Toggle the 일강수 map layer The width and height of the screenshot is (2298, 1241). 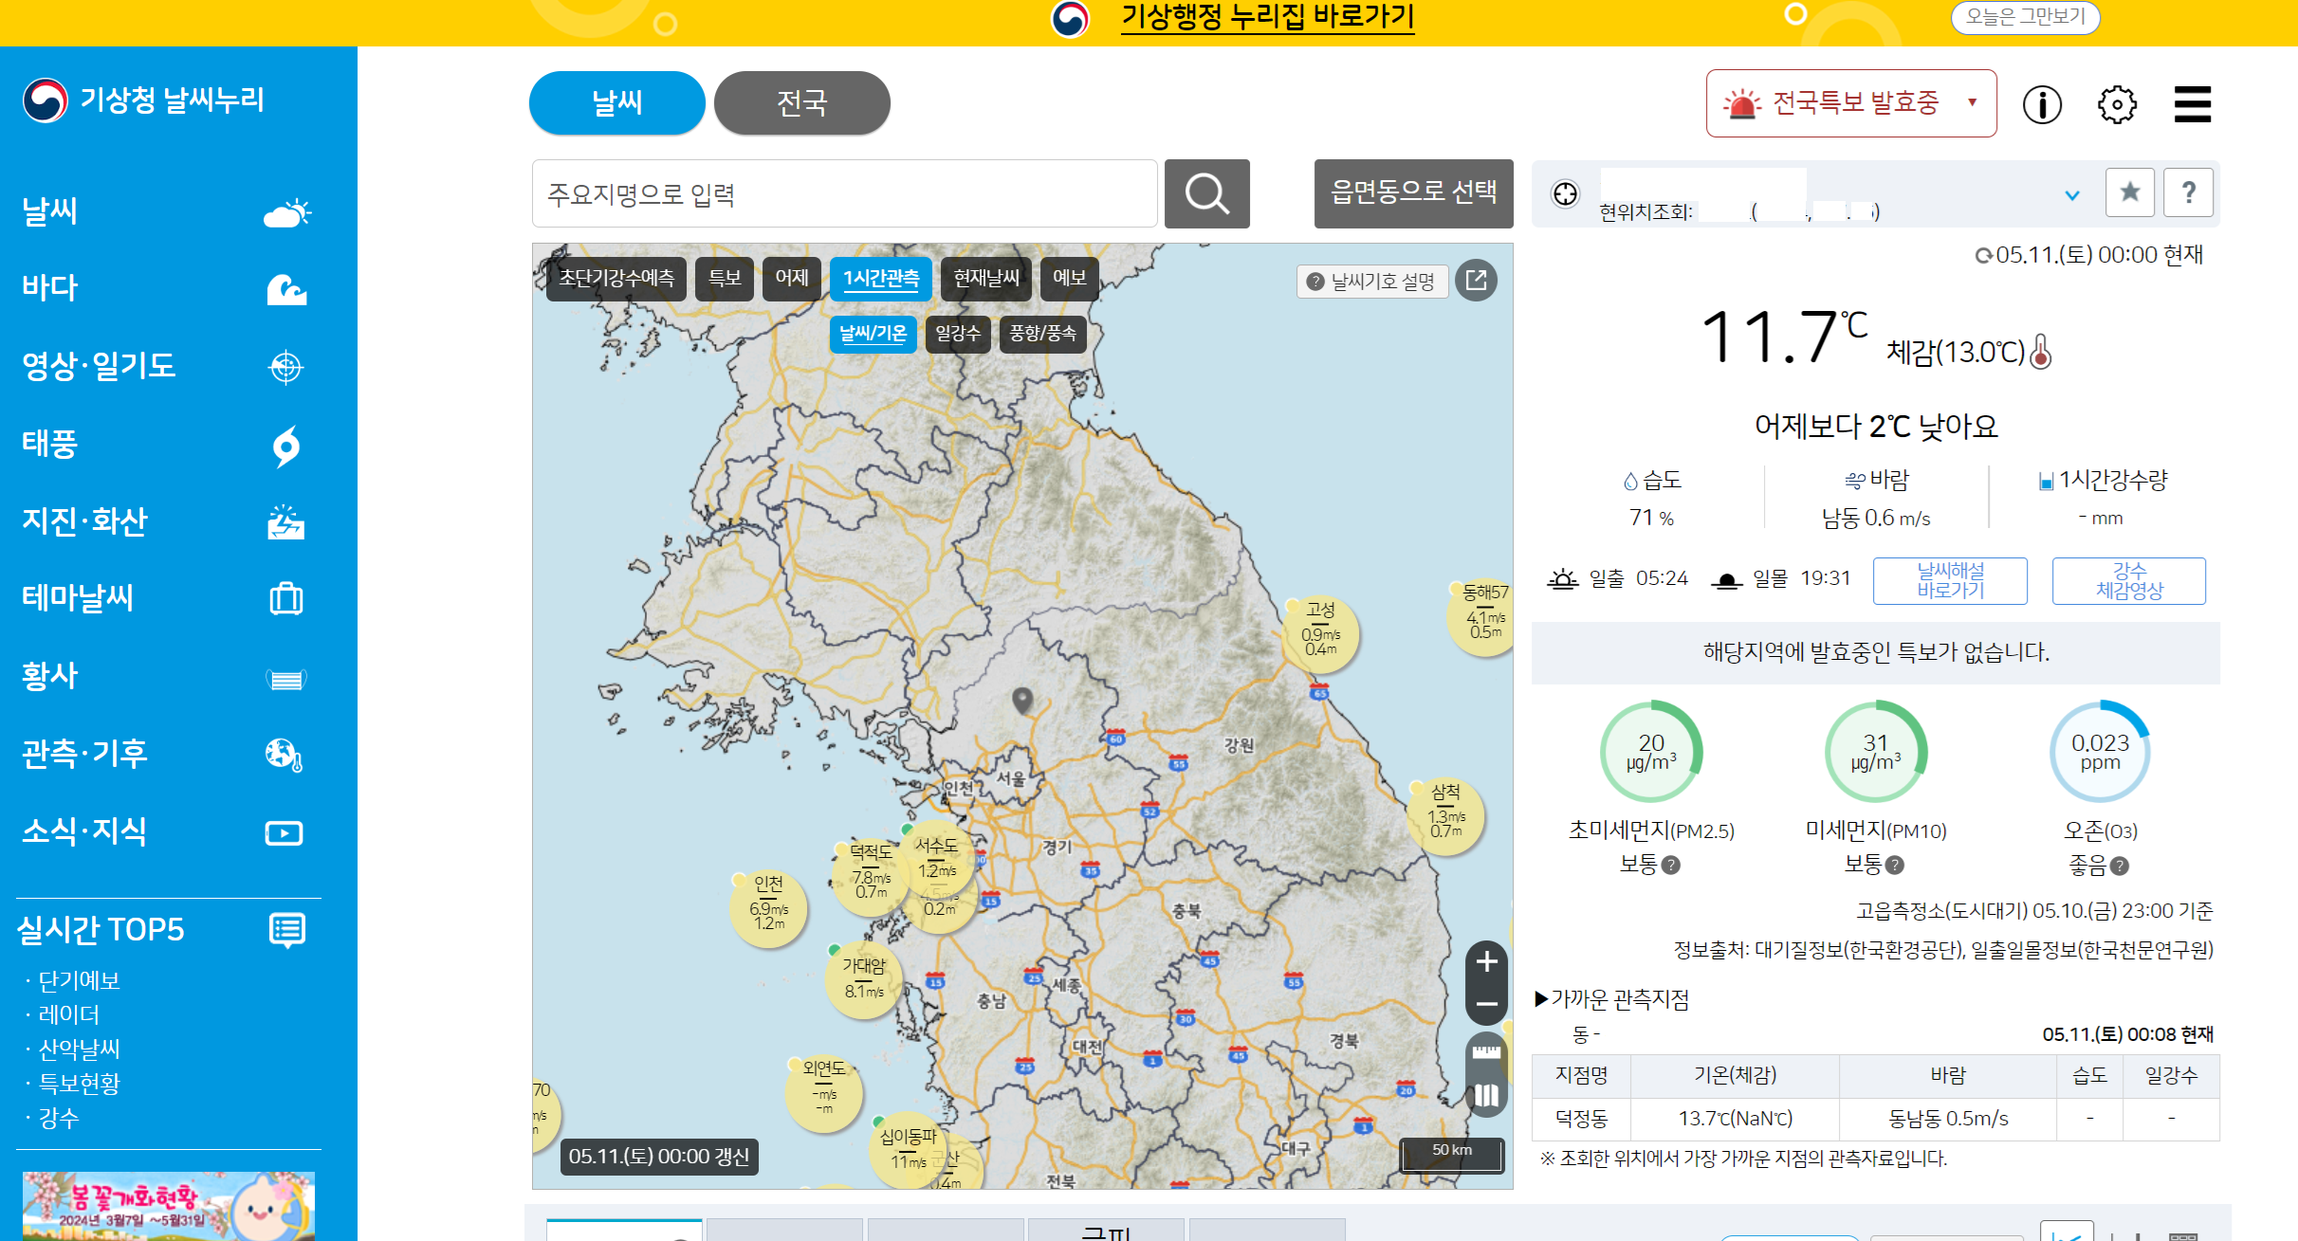pos(957,334)
